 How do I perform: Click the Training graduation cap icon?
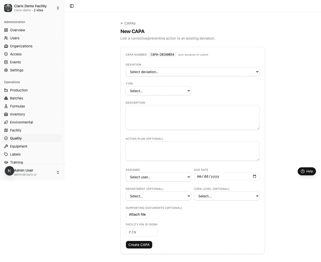click(x=6, y=162)
